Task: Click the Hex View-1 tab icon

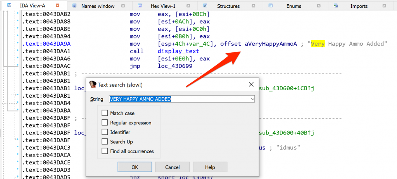Action: tap(140, 6)
